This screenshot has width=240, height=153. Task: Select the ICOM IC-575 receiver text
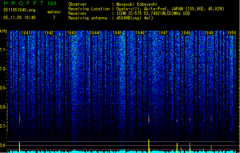[153, 13]
